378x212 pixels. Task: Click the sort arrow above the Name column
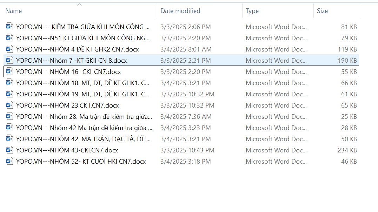point(79,5)
